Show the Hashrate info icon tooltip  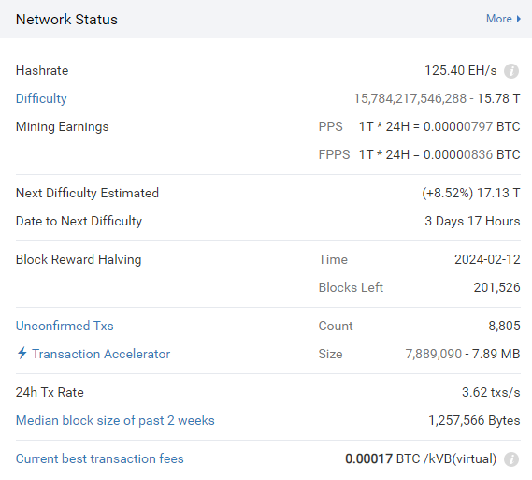pyautogui.click(x=511, y=71)
